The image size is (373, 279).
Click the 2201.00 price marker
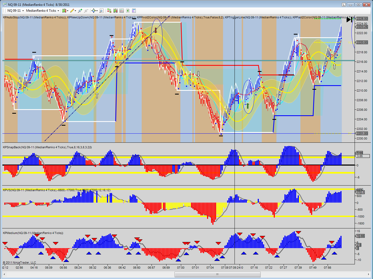pyautogui.click(x=362, y=133)
